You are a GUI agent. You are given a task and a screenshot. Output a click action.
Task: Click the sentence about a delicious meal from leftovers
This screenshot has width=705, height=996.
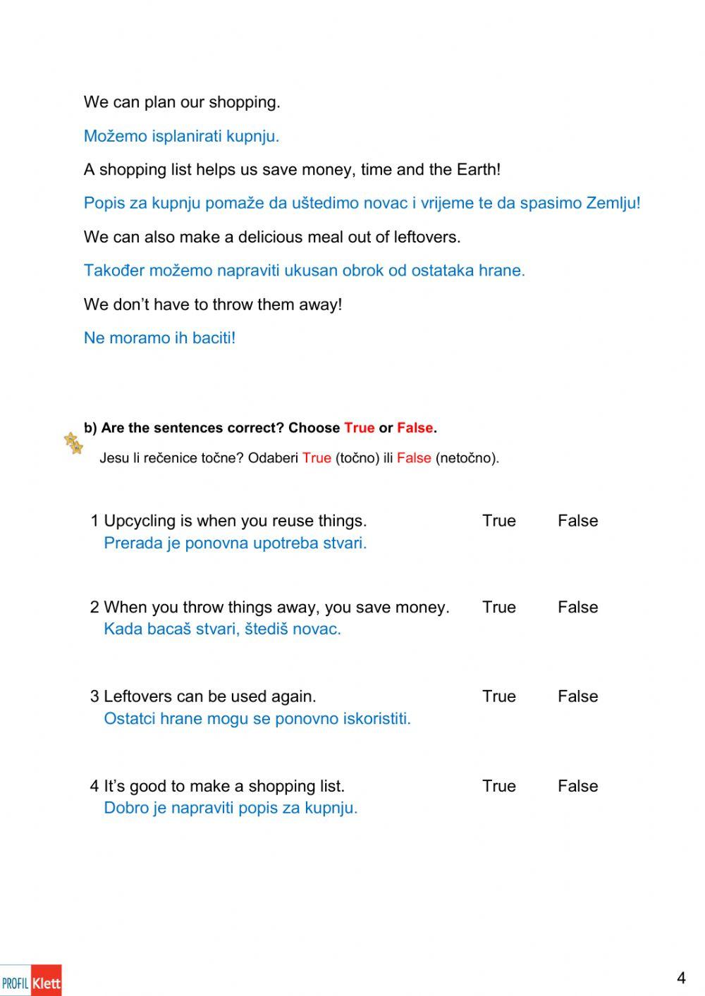point(272,237)
